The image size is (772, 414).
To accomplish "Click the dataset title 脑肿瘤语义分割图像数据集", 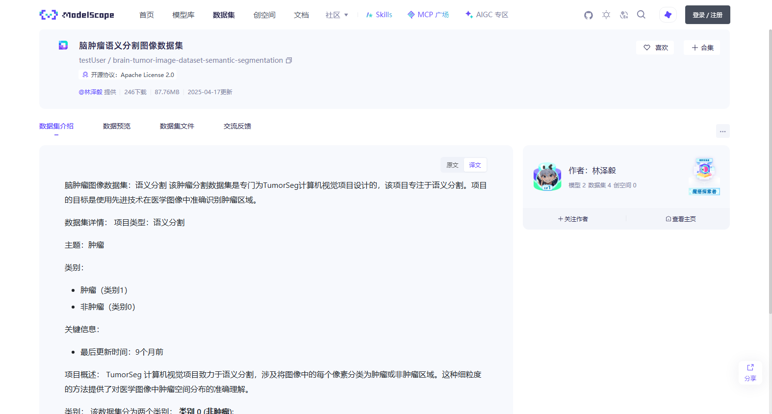I will click(x=131, y=45).
